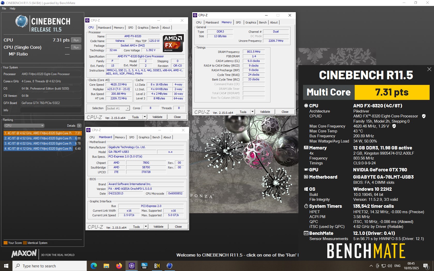434x271 pixels.
Task: Open Bench tab in bottom CPU-Z window
Action: (156, 137)
